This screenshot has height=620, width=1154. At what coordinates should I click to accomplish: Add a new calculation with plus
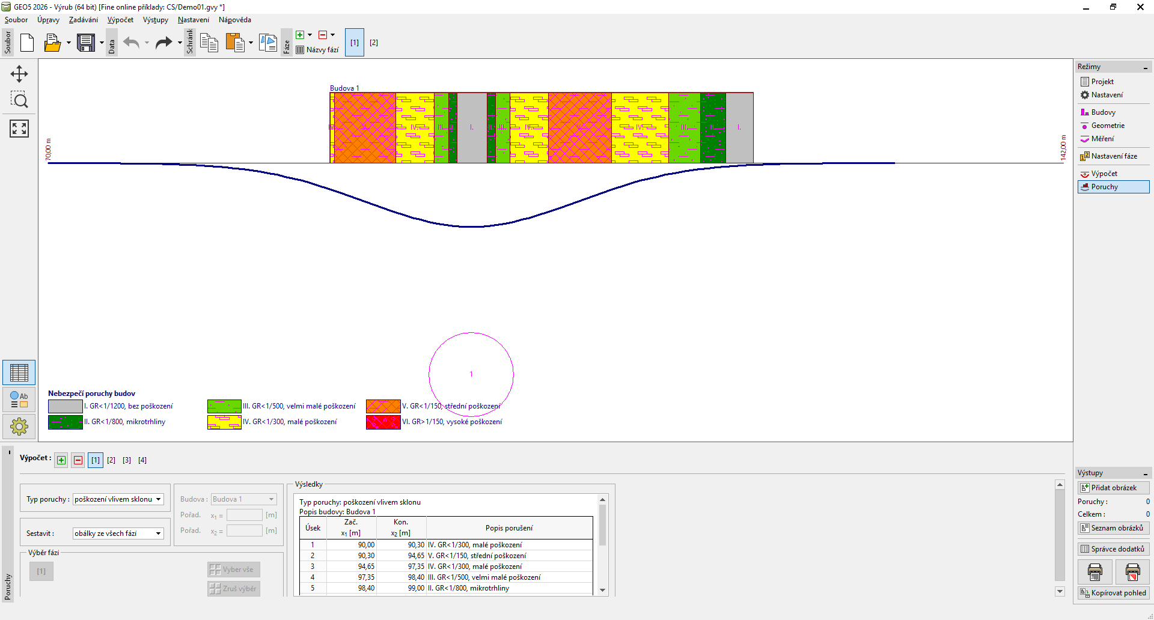click(61, 460)
